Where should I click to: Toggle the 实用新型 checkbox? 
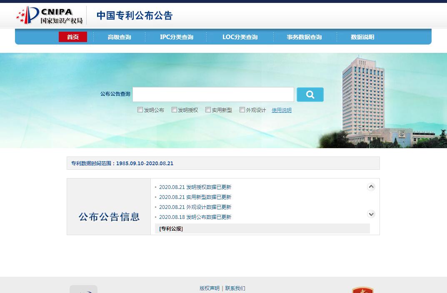click(x=208, y=110)
